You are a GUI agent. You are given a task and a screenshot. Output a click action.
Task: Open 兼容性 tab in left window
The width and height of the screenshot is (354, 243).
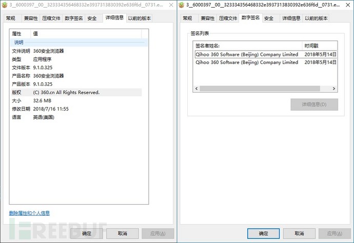(31, 18)
